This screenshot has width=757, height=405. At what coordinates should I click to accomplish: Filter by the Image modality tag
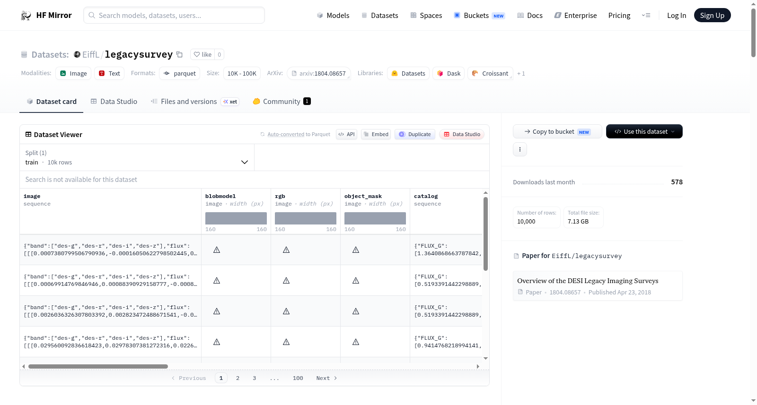(x=73, y=73)
